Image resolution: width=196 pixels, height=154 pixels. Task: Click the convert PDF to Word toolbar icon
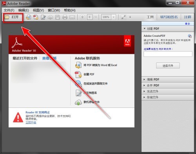tap(28, 17)
